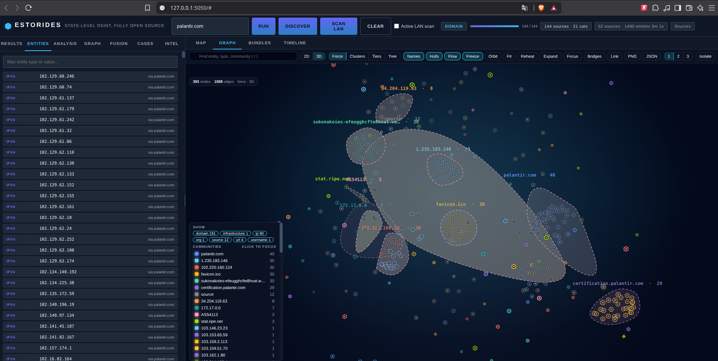This screenshot has height=361, width=718.
Task: Toggle the browser sidebar panel icon
Action: pyautogui.click(x=678, y=8)
